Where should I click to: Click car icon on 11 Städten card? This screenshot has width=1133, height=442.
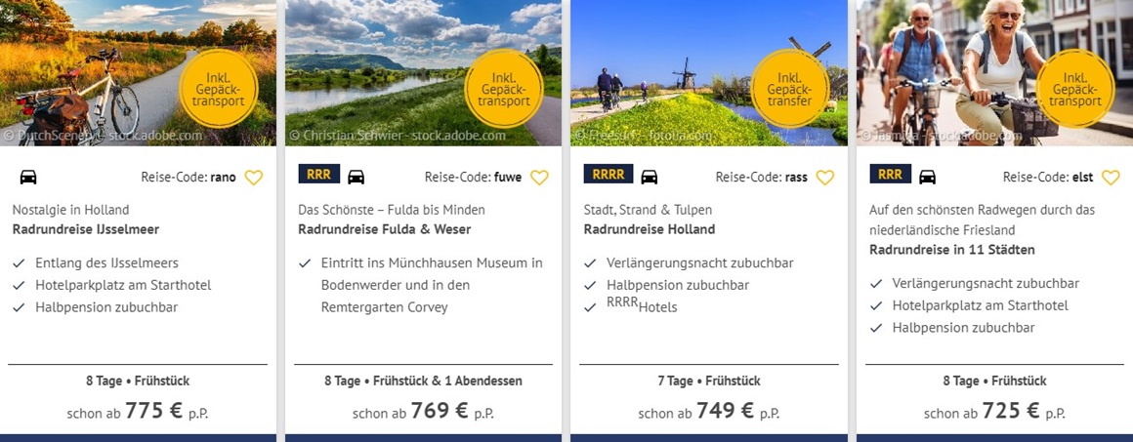(928, 177)
